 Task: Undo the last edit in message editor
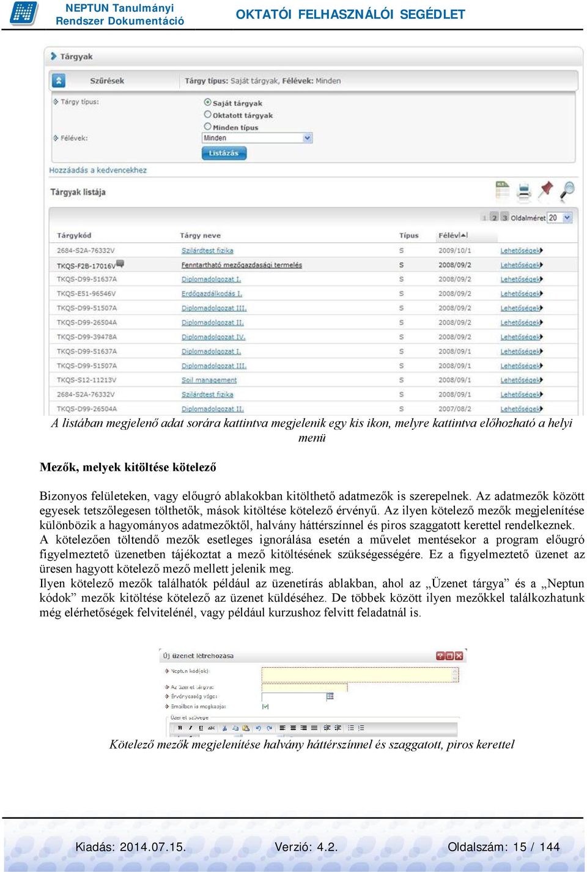click(x=258, y=727)
